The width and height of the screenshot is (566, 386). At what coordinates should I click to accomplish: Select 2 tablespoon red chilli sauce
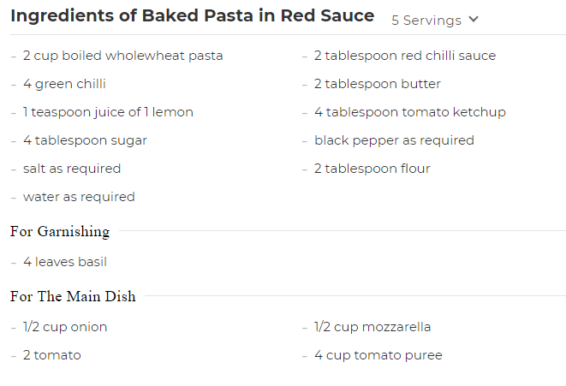point(404,56)
